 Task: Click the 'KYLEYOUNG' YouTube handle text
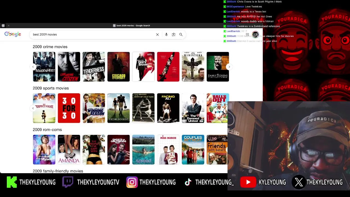point(272,182)
